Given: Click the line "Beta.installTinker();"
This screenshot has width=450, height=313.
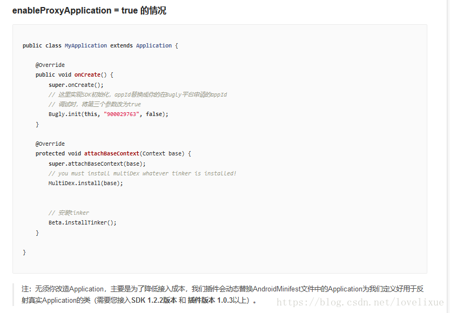Looking at the screenshot, I should pos(83,223).
